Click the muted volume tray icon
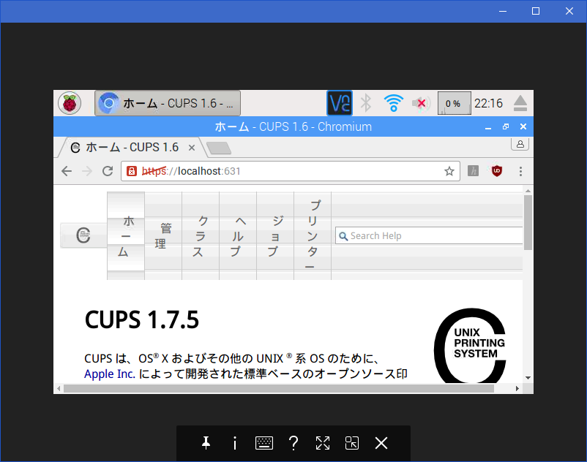The image size is (587, 462). click(420, 103)
